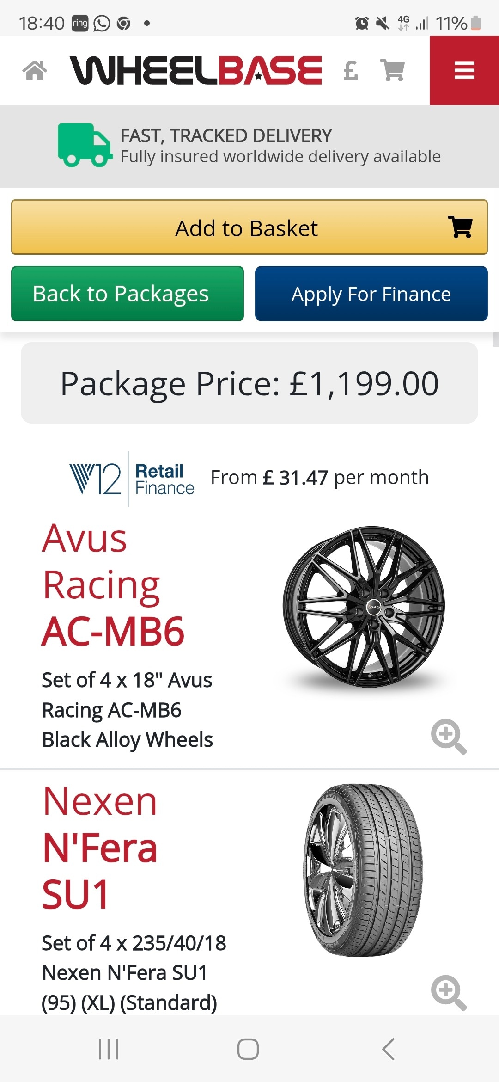Open the pound currency selector
Image resolution: width=499 pixels, height=1082 pixels.
[351, 71]
